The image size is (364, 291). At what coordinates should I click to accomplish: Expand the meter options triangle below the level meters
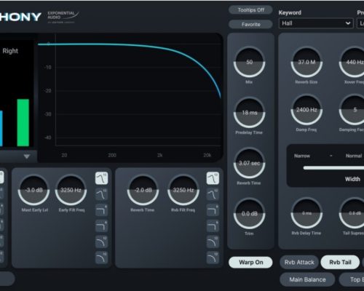(27, 156)
